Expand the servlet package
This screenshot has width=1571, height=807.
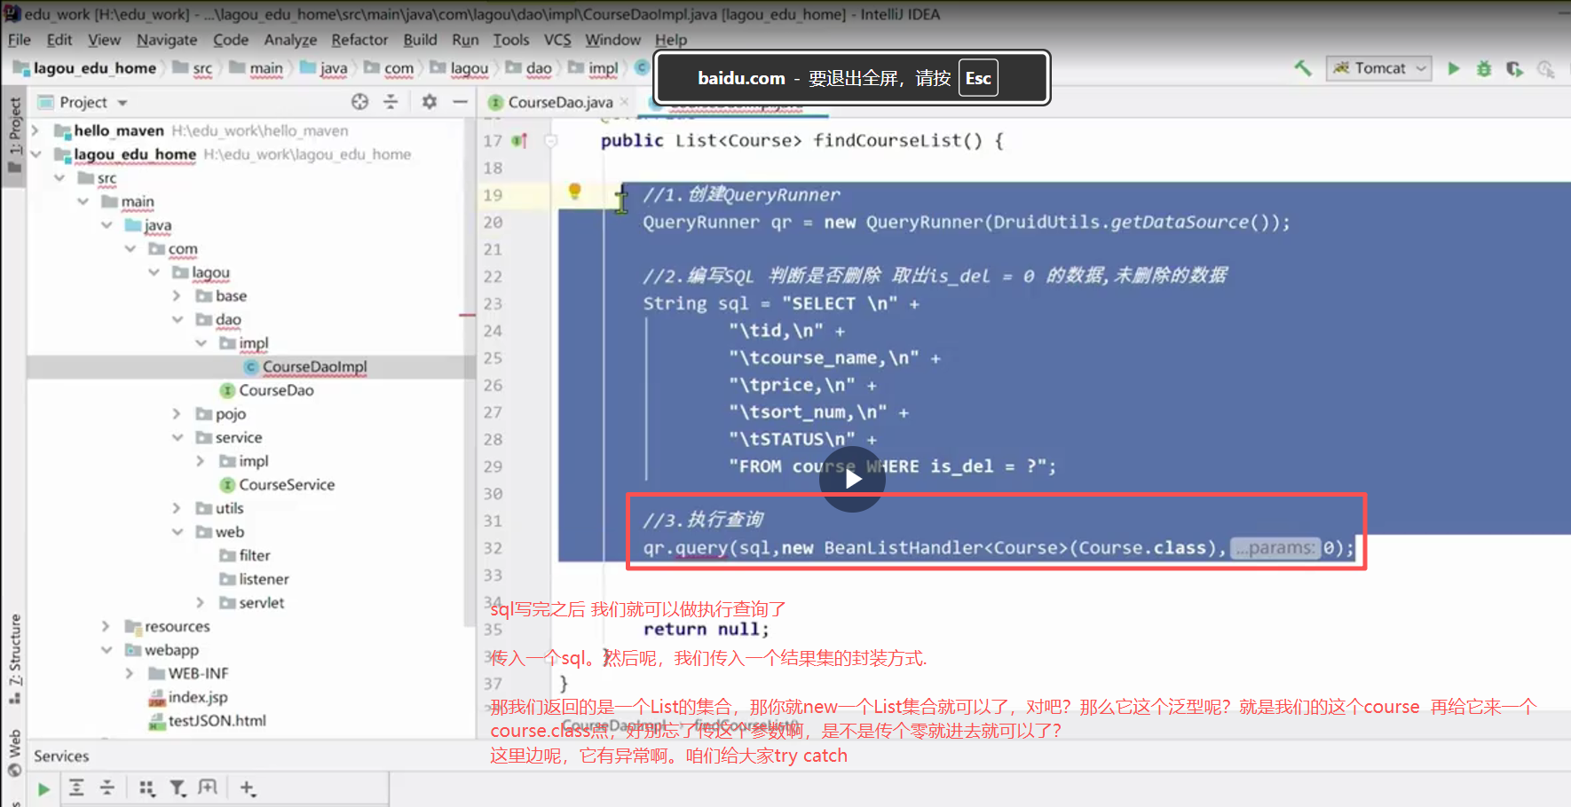[201, 603]
